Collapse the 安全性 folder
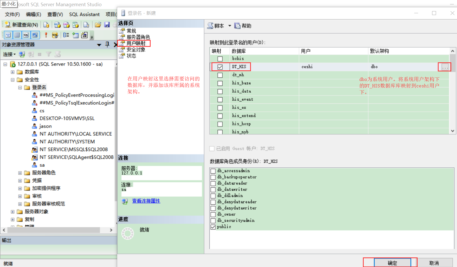The image size is (457, 267). 12,80
